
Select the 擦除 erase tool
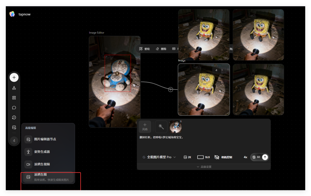pyautogui.click(x=161, y=49)
